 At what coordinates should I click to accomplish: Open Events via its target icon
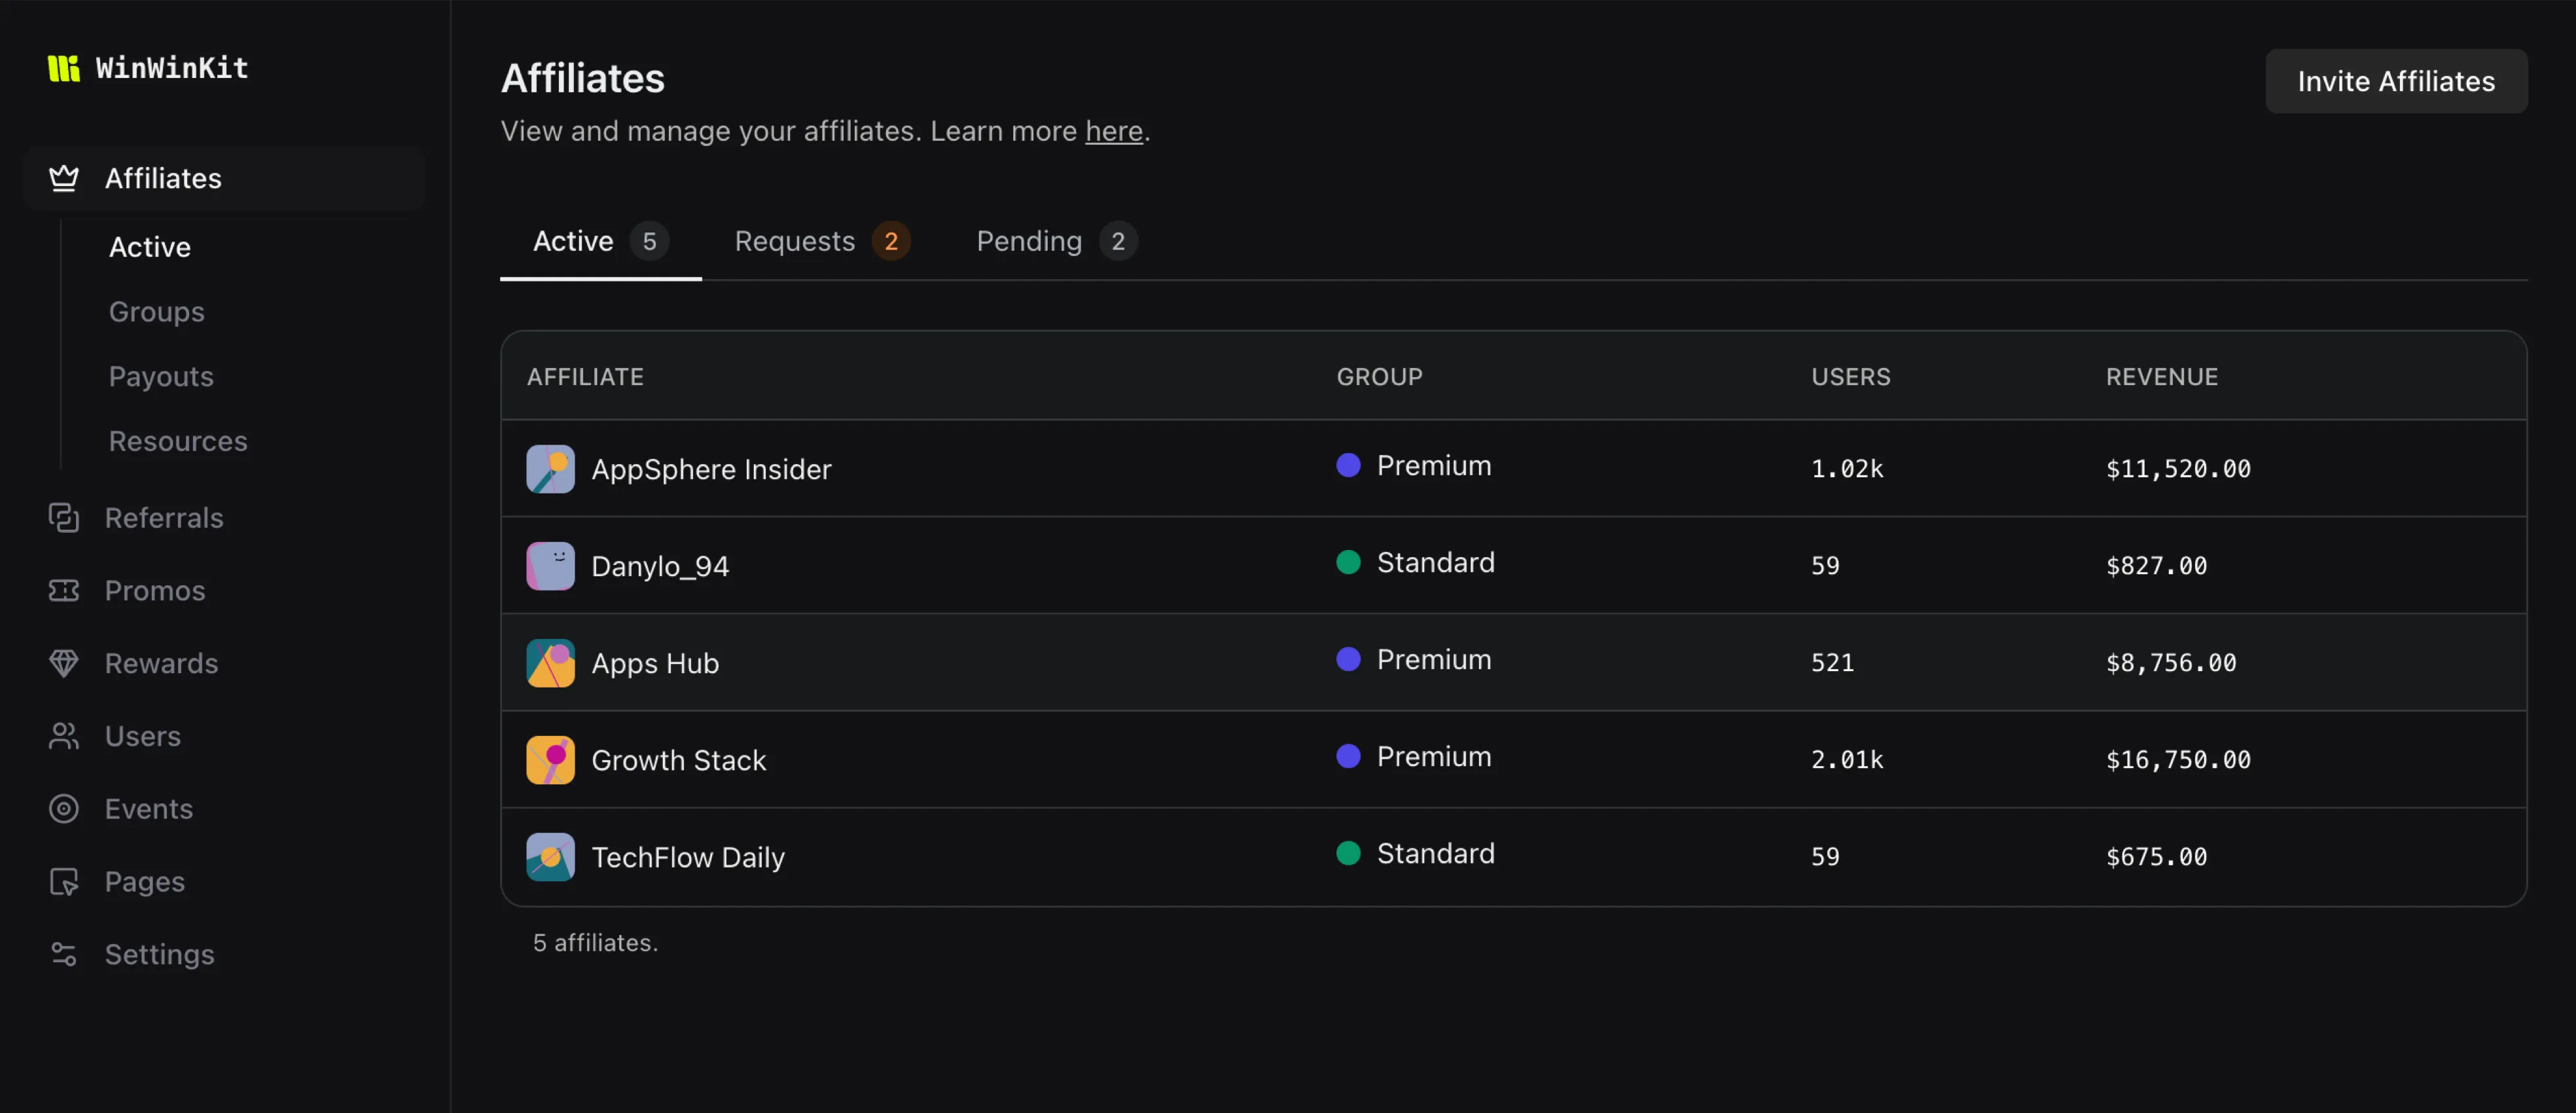click(64, 808)
